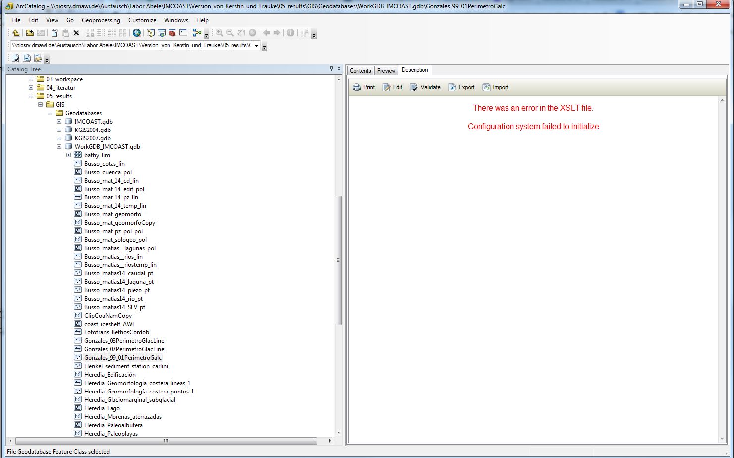Open the red ArcToolbox window icon
This screenshot has height=458, width=734.
pos(172,33)
